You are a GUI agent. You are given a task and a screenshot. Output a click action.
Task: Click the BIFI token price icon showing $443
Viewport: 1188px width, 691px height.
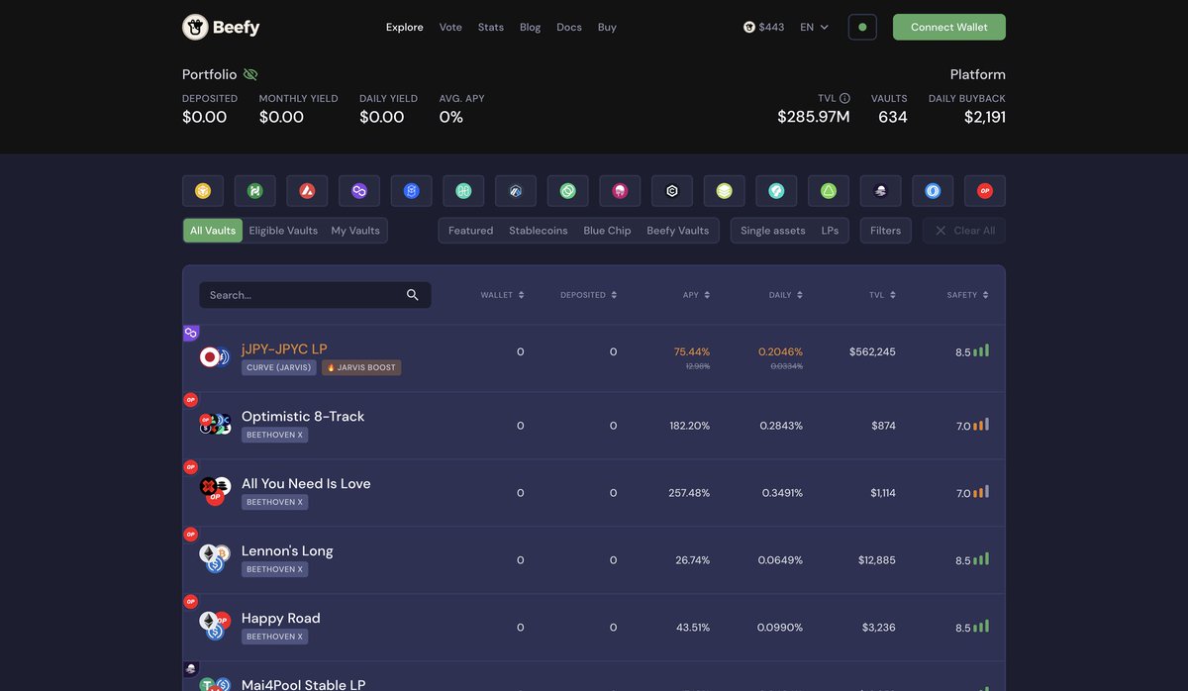pyautogui.click(x=748, y=26)
